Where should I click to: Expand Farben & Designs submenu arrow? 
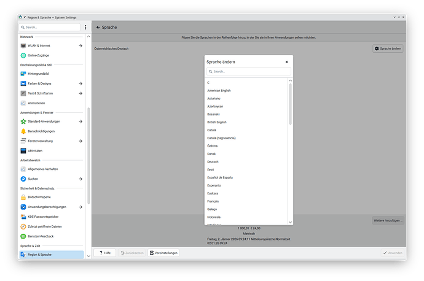pos(80,83)
